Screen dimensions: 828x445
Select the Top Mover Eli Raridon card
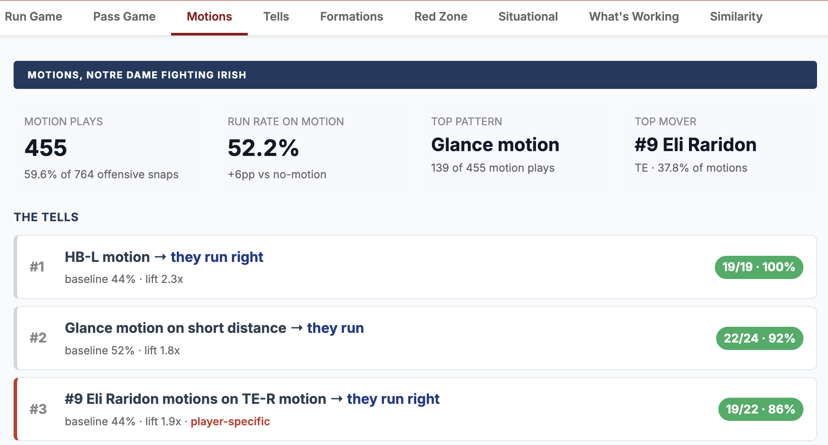tap(721, 148)
